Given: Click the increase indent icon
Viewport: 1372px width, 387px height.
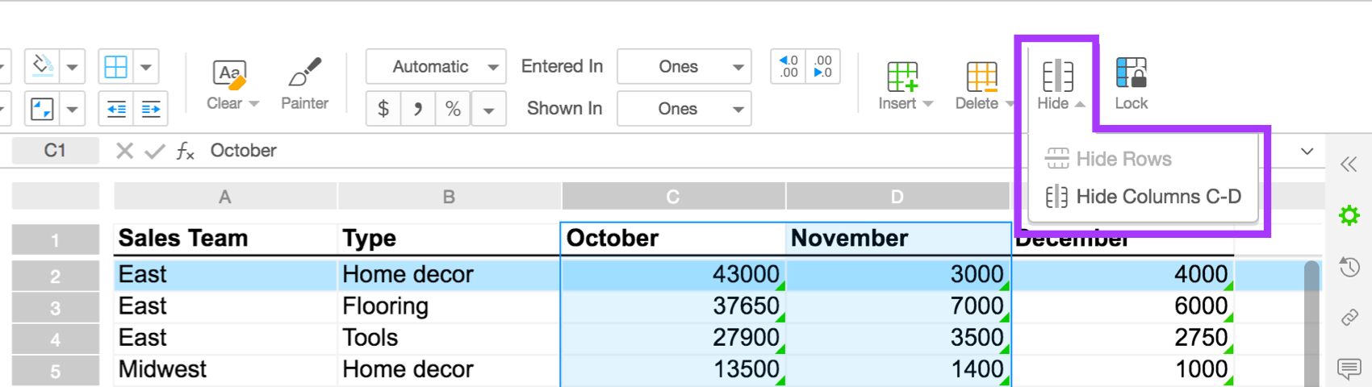Looking at the screenshot, I should [x=151, y=110].
